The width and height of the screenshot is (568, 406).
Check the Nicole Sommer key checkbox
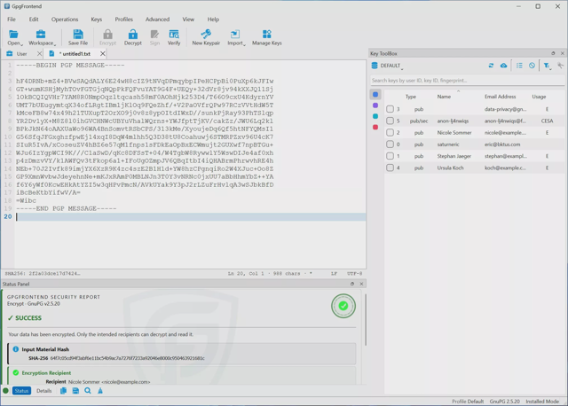pos(390,132)
